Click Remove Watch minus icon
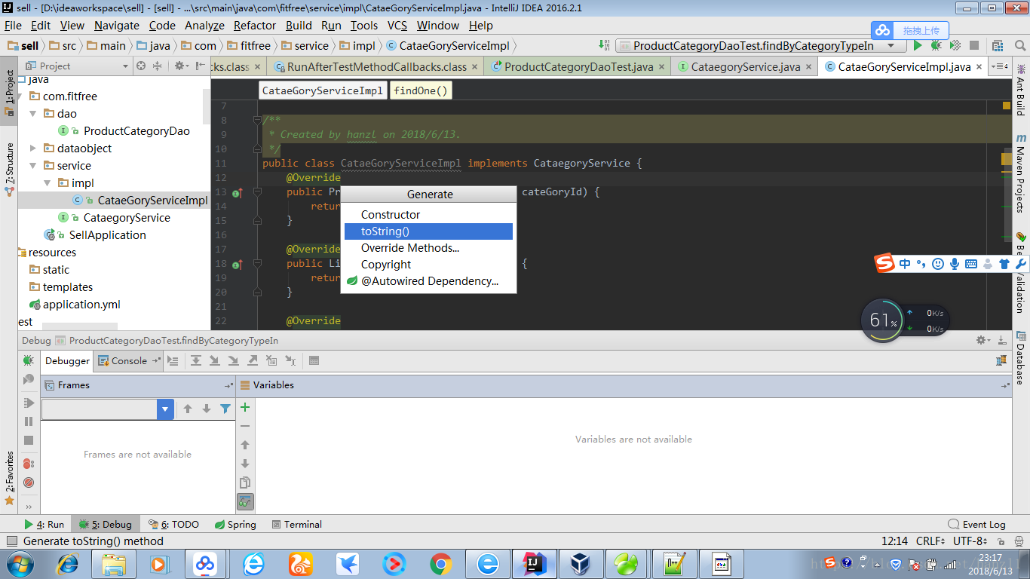Screen dimensions: 1030x579 click(x=245, y=426)
